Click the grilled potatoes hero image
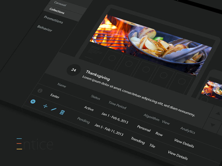This screenshot has width=222, height=166. coord(151,45)
